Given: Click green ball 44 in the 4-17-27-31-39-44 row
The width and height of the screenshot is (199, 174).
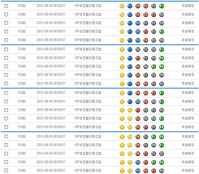Looking at the screenshot, I should point(162,58).
